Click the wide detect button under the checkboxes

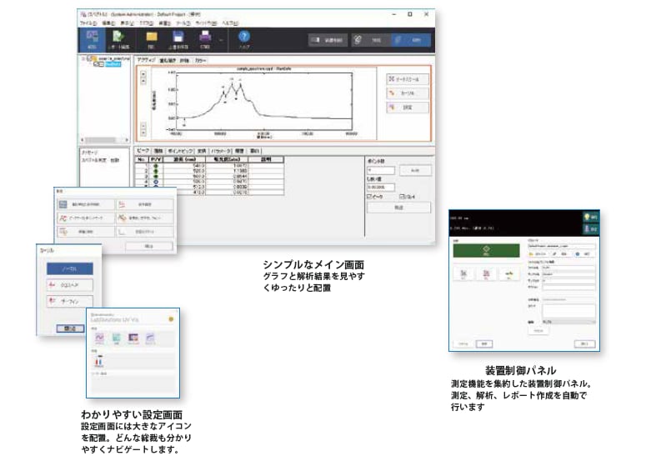pos(398,208)
